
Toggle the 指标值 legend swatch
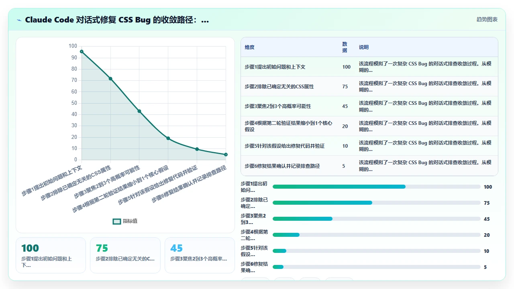tap(117, 221)
